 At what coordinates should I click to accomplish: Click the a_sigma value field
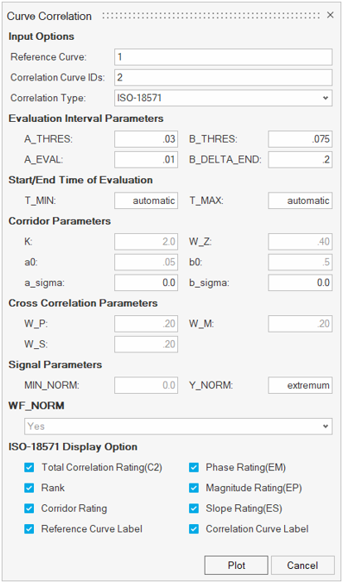coord(146,283)
